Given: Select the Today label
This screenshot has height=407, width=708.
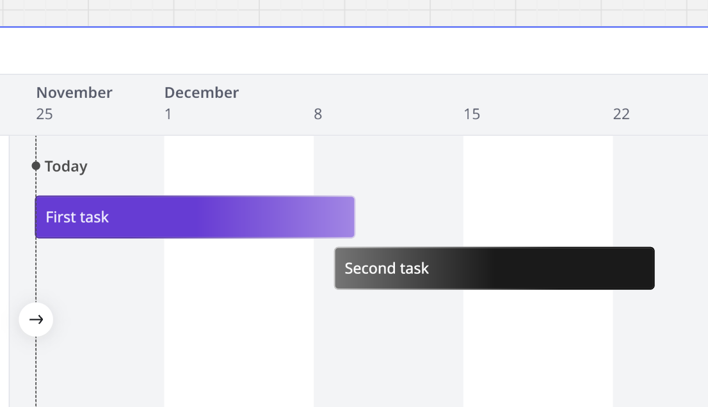Looking at the screenshot, I should coord(66,166).
